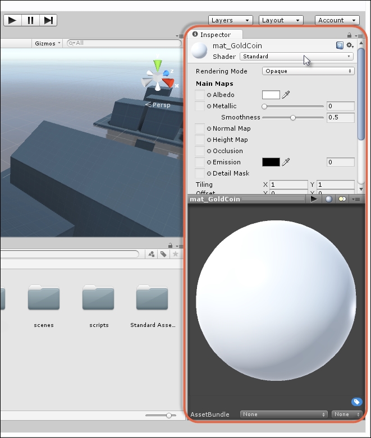This screenshot has width=371, height=438.
Task: Open the preview panel options menu
Action: [x=356, y=199]
